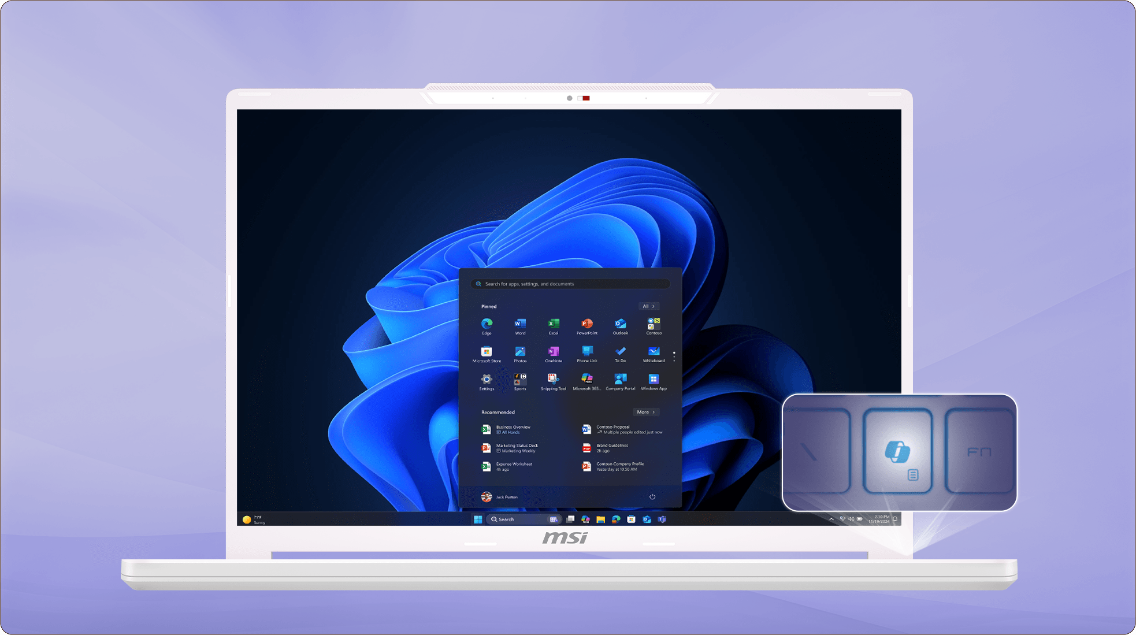
Task: Open the To Do app
Action: click(x=620, y=354)
